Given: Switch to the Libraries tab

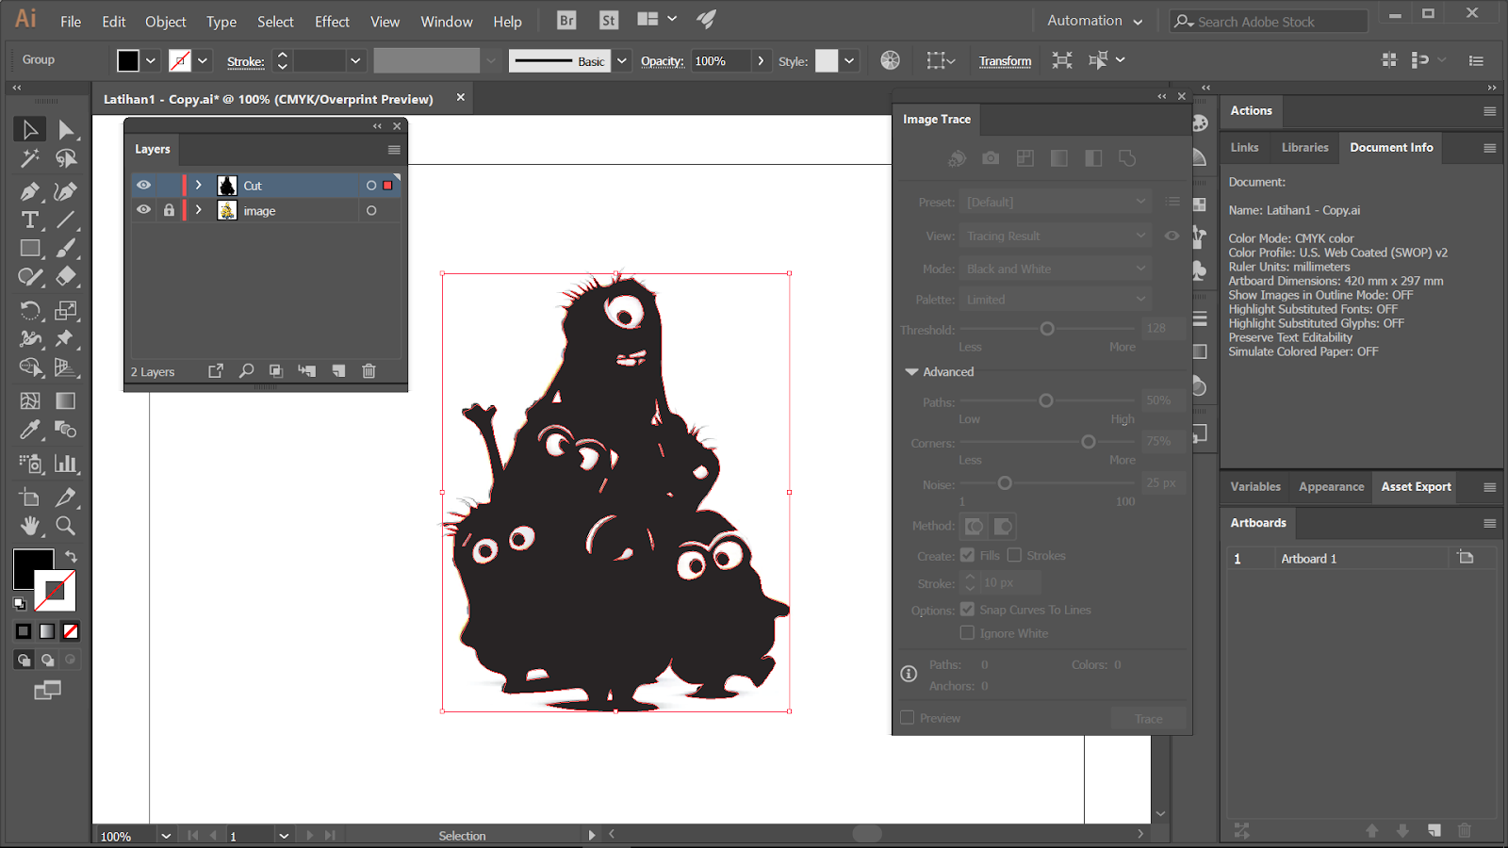Looking at the screenshot, I should tap(1304, 148).
